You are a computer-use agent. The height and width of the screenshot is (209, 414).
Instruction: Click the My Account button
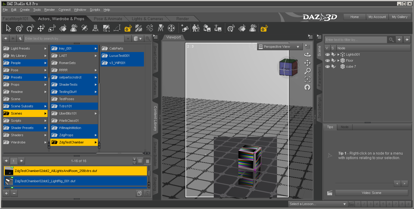tap(377, 17)
